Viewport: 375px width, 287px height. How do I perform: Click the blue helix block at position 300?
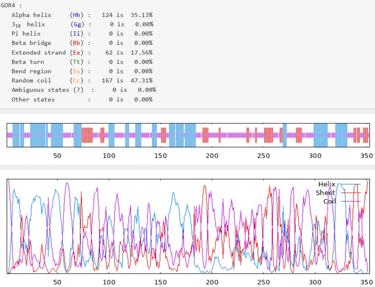[x=320, y=135]
